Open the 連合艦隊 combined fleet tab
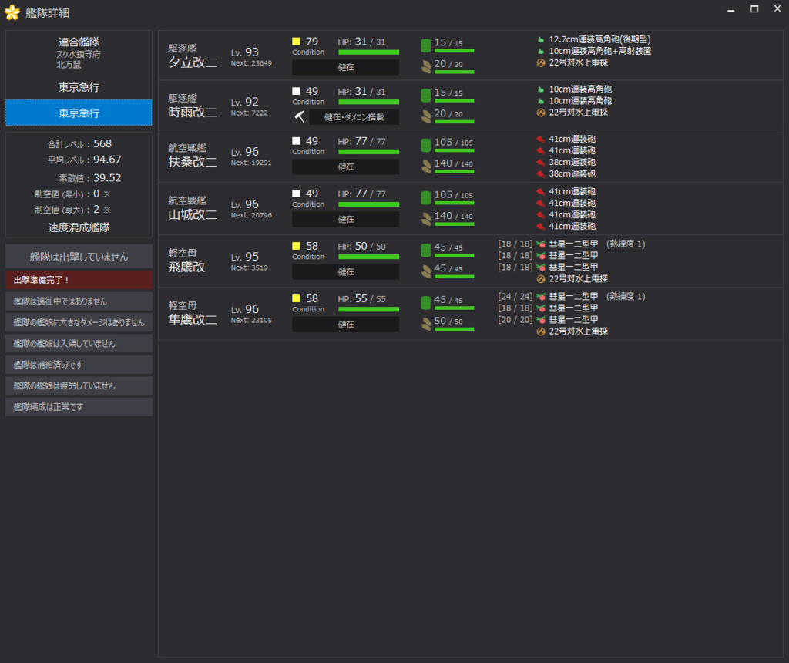The height and width of the screenshot is (663, 789). coord(79,52)
